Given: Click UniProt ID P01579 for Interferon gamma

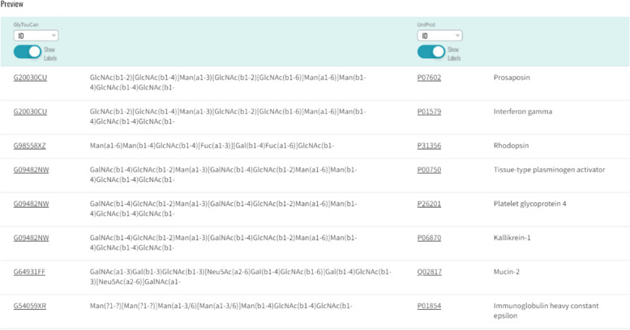Looking at the screenshot, I should 429,112.
